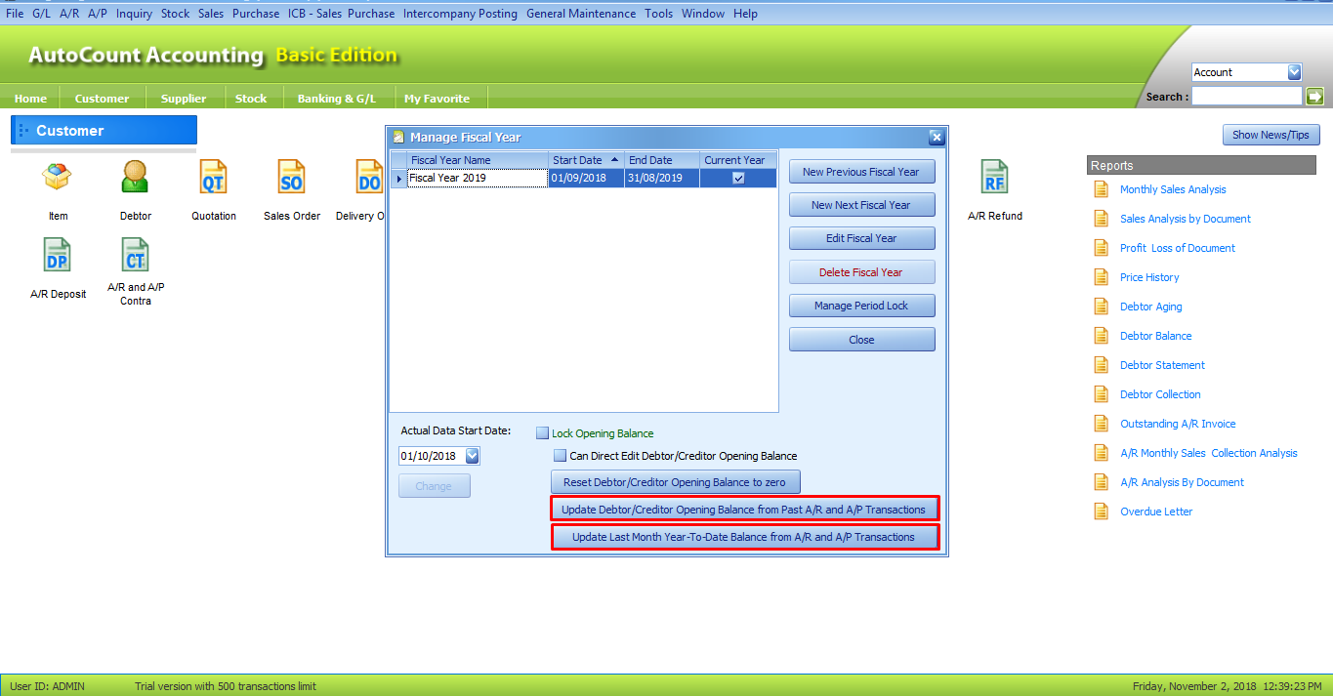Image resolution: width=1333 pixels, height=696 pixels.
Task: Switch to the Supplier tab
Action: 184,99
